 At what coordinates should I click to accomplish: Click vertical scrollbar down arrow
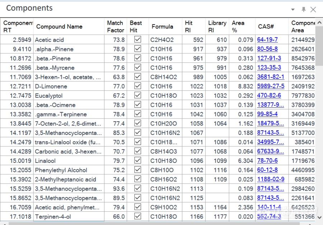click(x=319, y=217)
